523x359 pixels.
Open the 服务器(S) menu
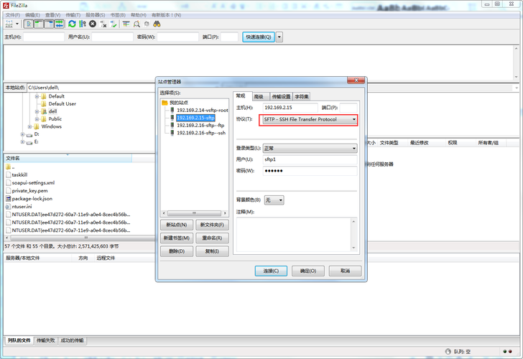(x=96, y=15)
